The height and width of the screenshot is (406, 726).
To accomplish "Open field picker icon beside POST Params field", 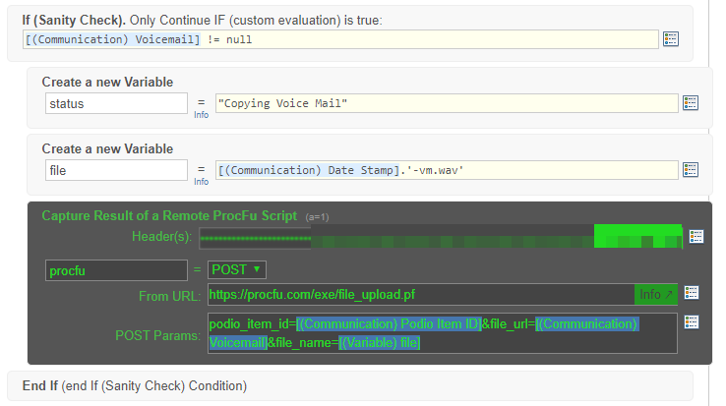I will pyautogui.click(x=692, y=322).
